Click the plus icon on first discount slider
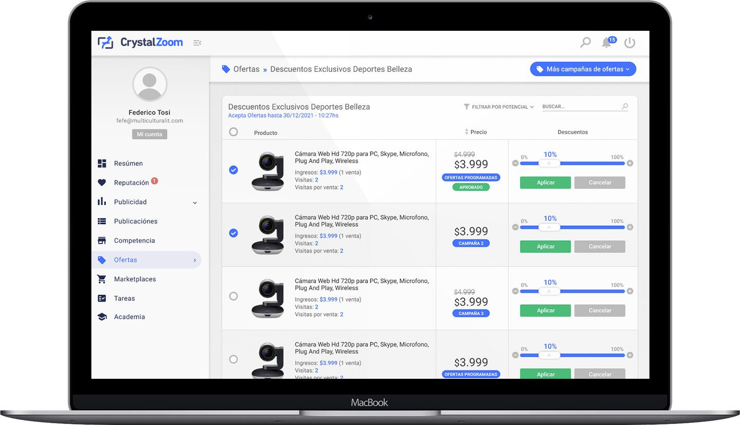This screenshot has width=740, height=425. (x=630, y=163)
